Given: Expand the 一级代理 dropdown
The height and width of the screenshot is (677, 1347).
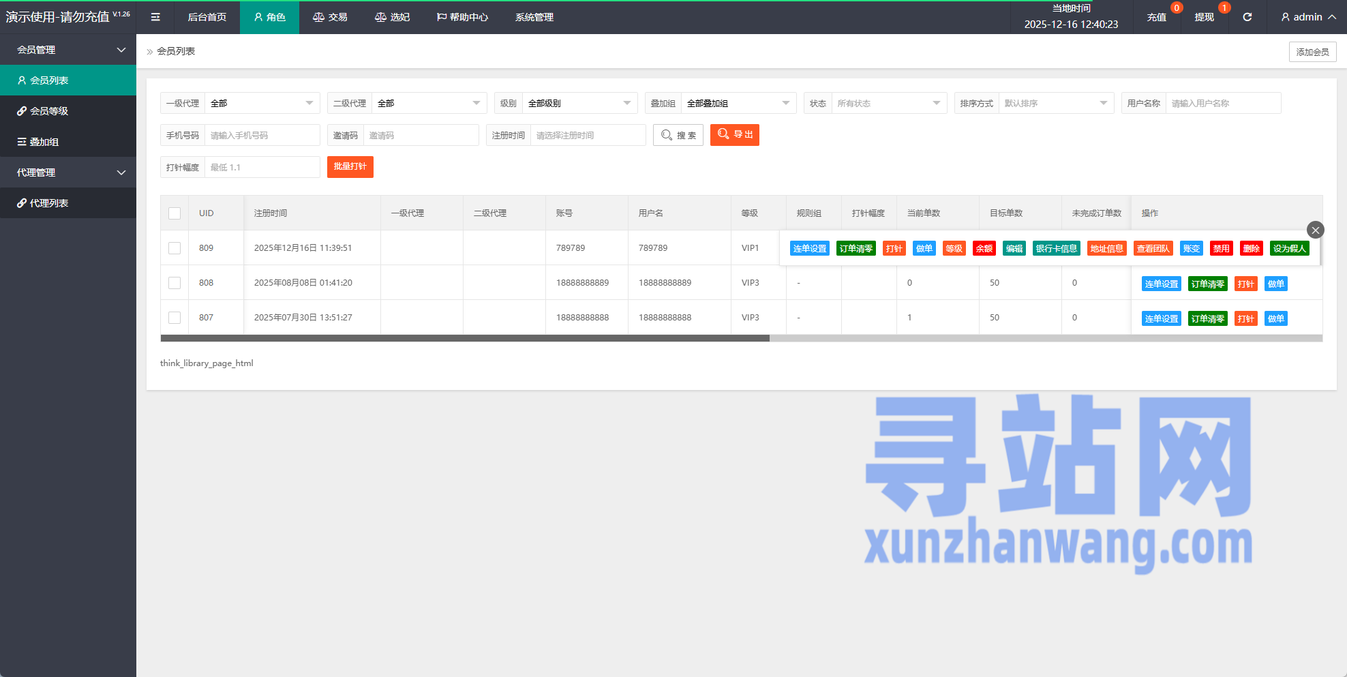Looking at the screenshot, I should tap(262, 104).
